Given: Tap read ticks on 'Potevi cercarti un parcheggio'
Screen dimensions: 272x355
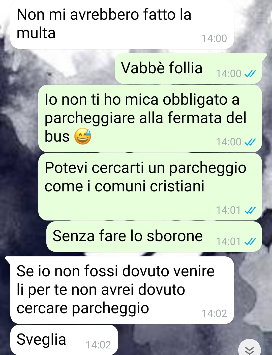Looking at the screenshot, I should (x=250, y=210).
